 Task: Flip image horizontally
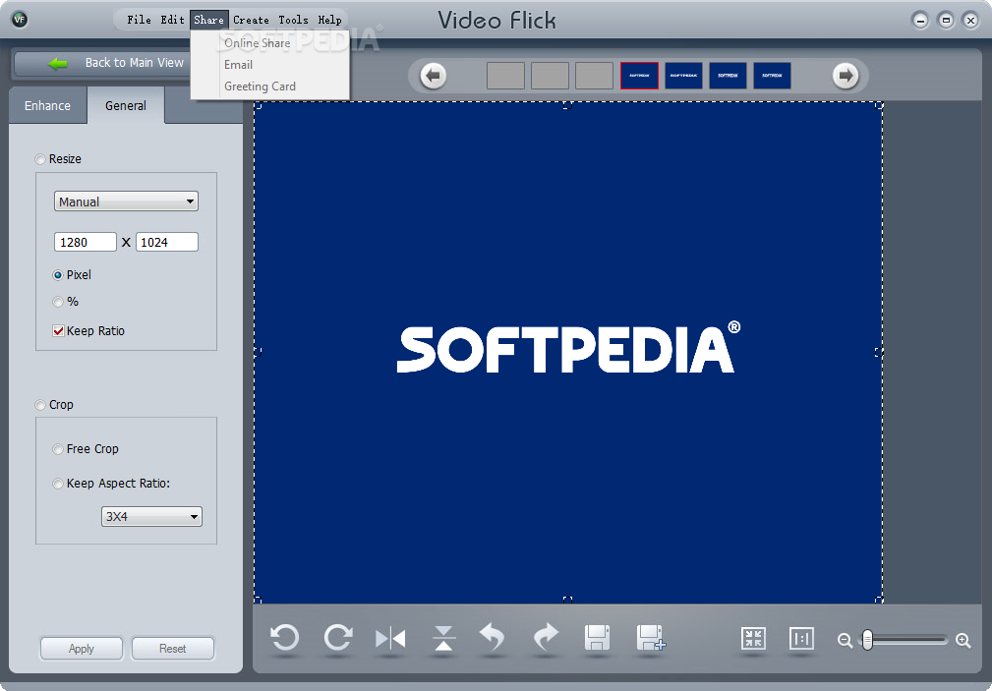pyautogui.click(x=390, y=639)
